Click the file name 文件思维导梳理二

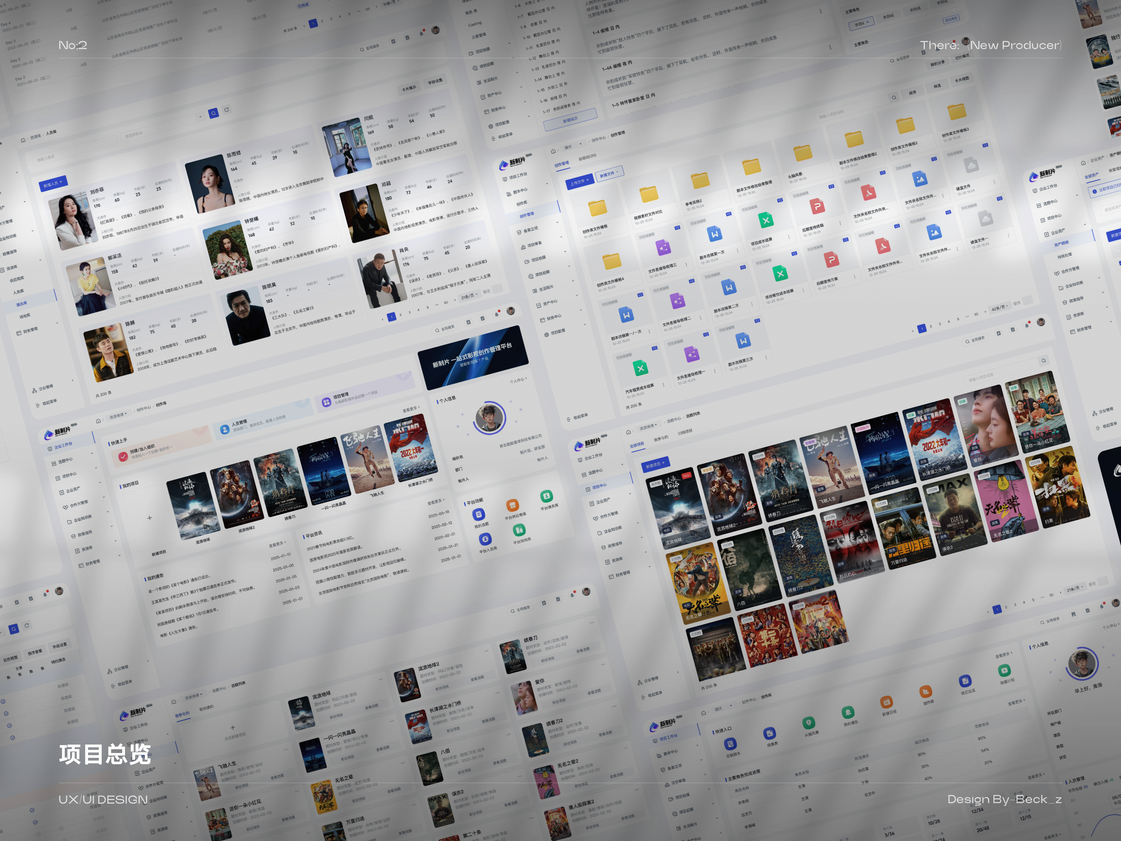click(x=677, y=322)
